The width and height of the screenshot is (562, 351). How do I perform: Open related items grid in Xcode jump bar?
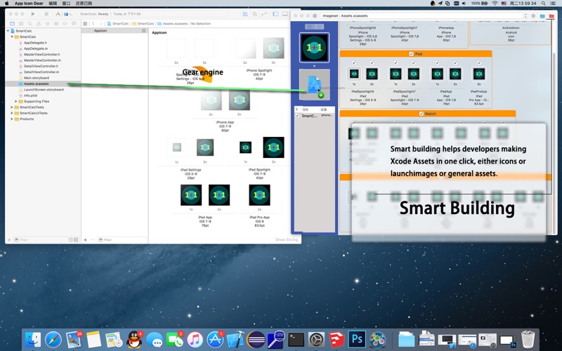pyautogui.click(x=85, y=24)
